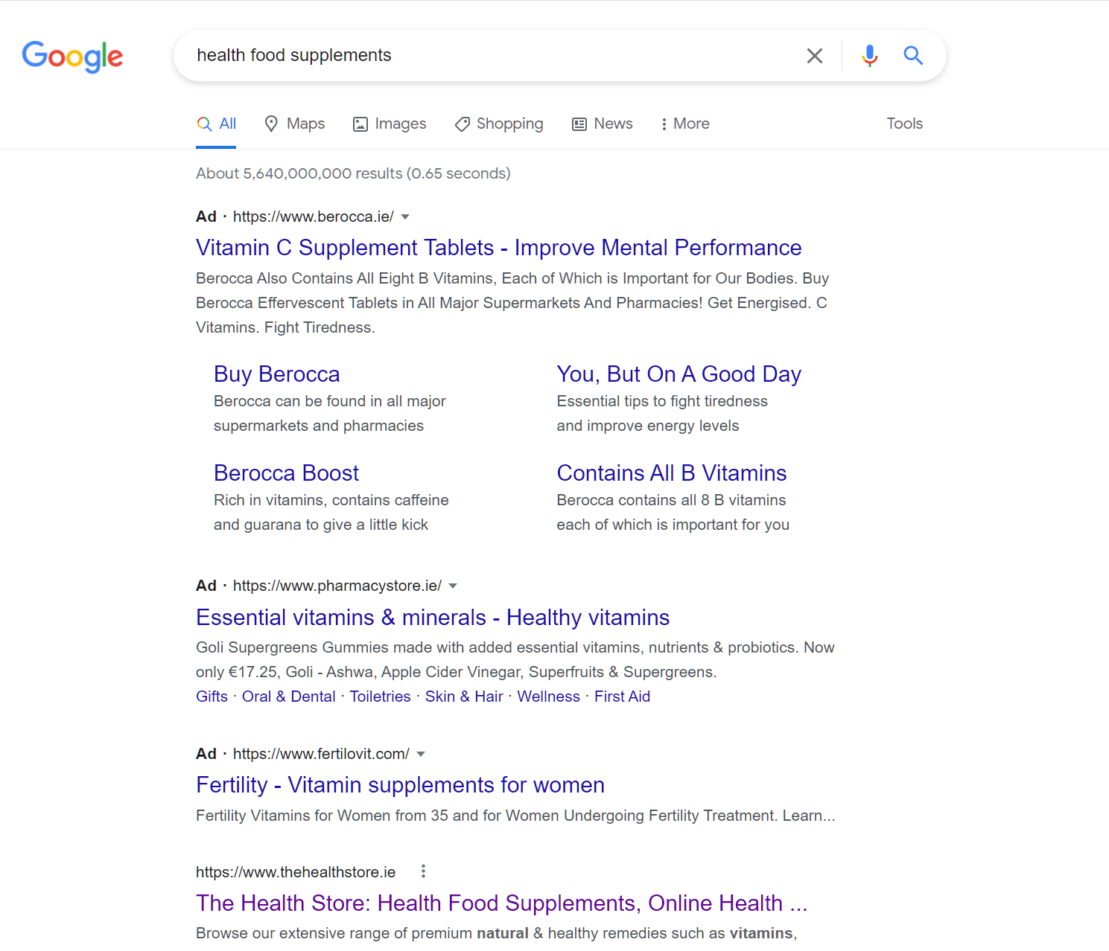Switch to the Maps tab
The width and height of the screenshot is (1109, 951).
point(295,124)
